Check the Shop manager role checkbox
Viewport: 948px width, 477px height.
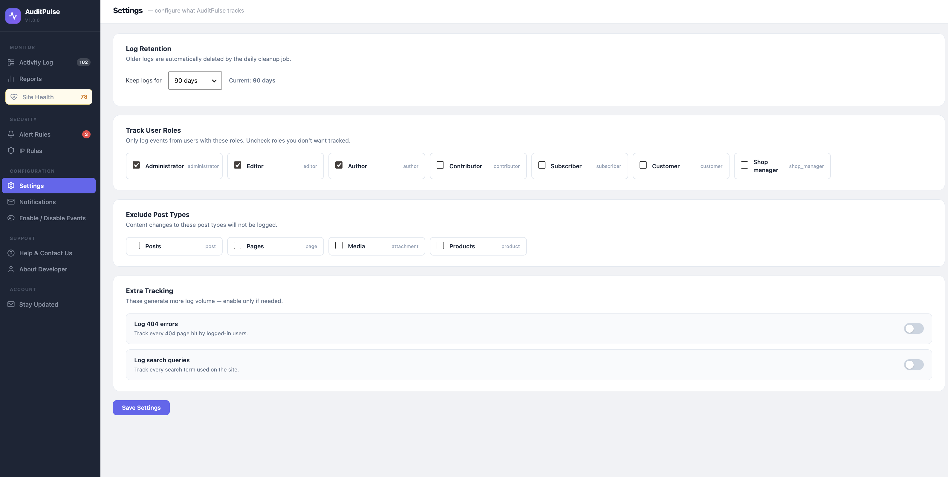click(x=744, y=165)
